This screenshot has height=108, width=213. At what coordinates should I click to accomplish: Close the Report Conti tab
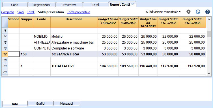click(132, 4)
